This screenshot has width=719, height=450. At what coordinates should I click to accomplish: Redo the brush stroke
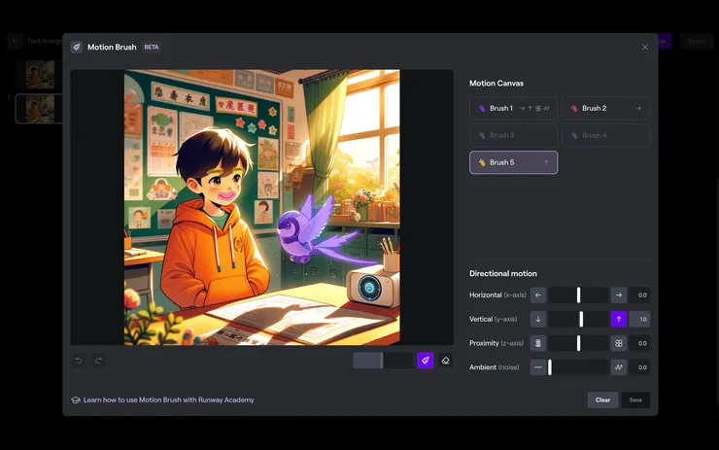[x=98, y=361]
